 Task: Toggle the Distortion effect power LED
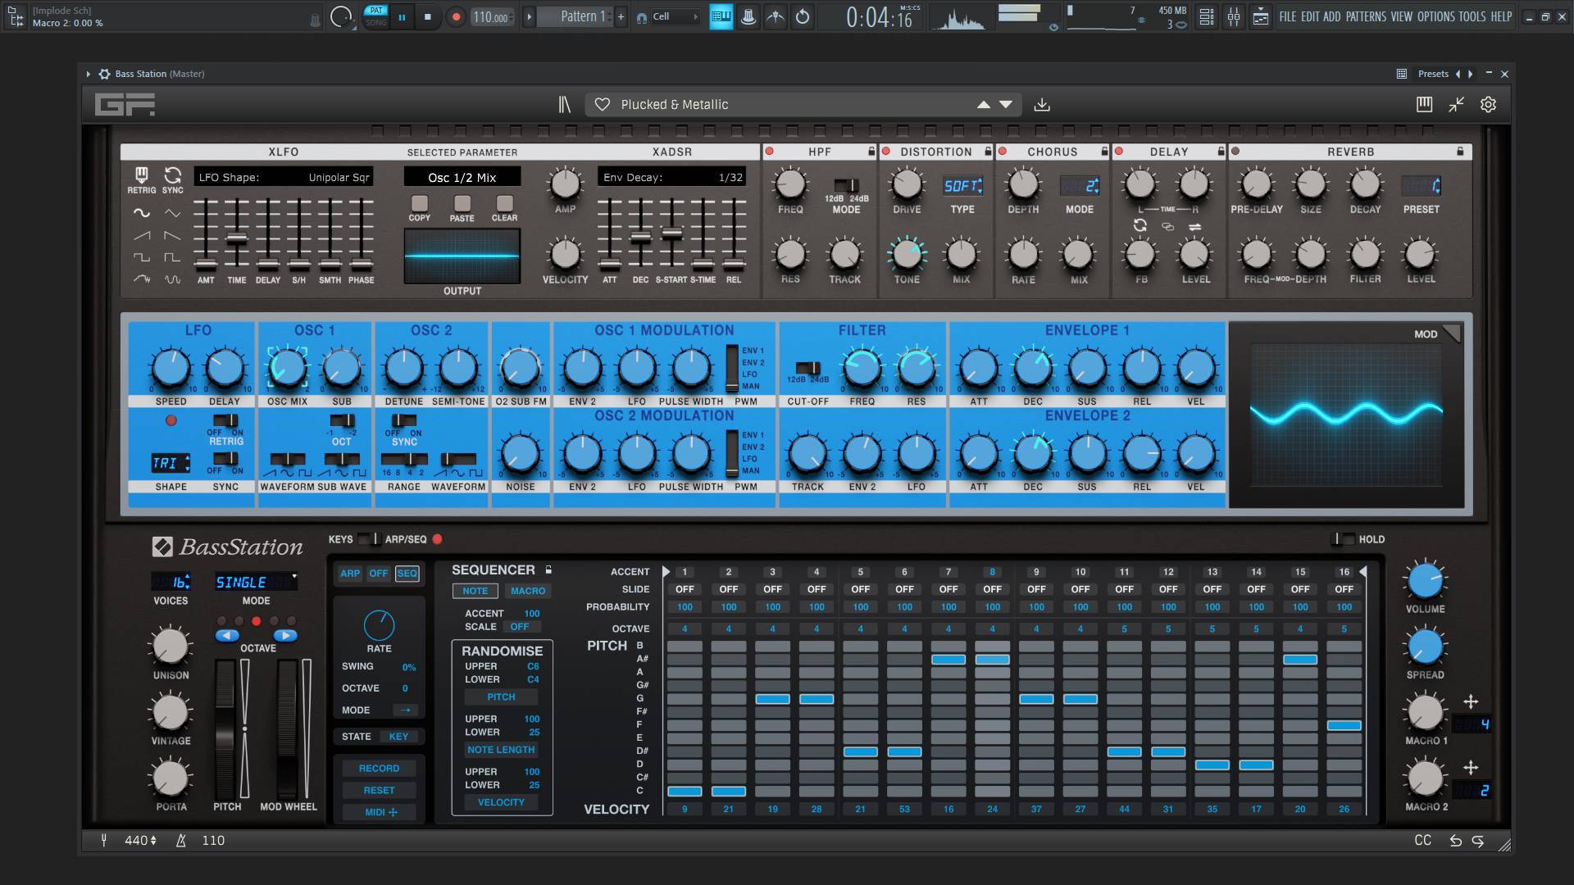coord(885,152)
